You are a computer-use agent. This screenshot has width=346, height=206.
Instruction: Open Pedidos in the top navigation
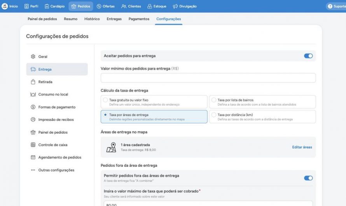[x=81, y=6]
